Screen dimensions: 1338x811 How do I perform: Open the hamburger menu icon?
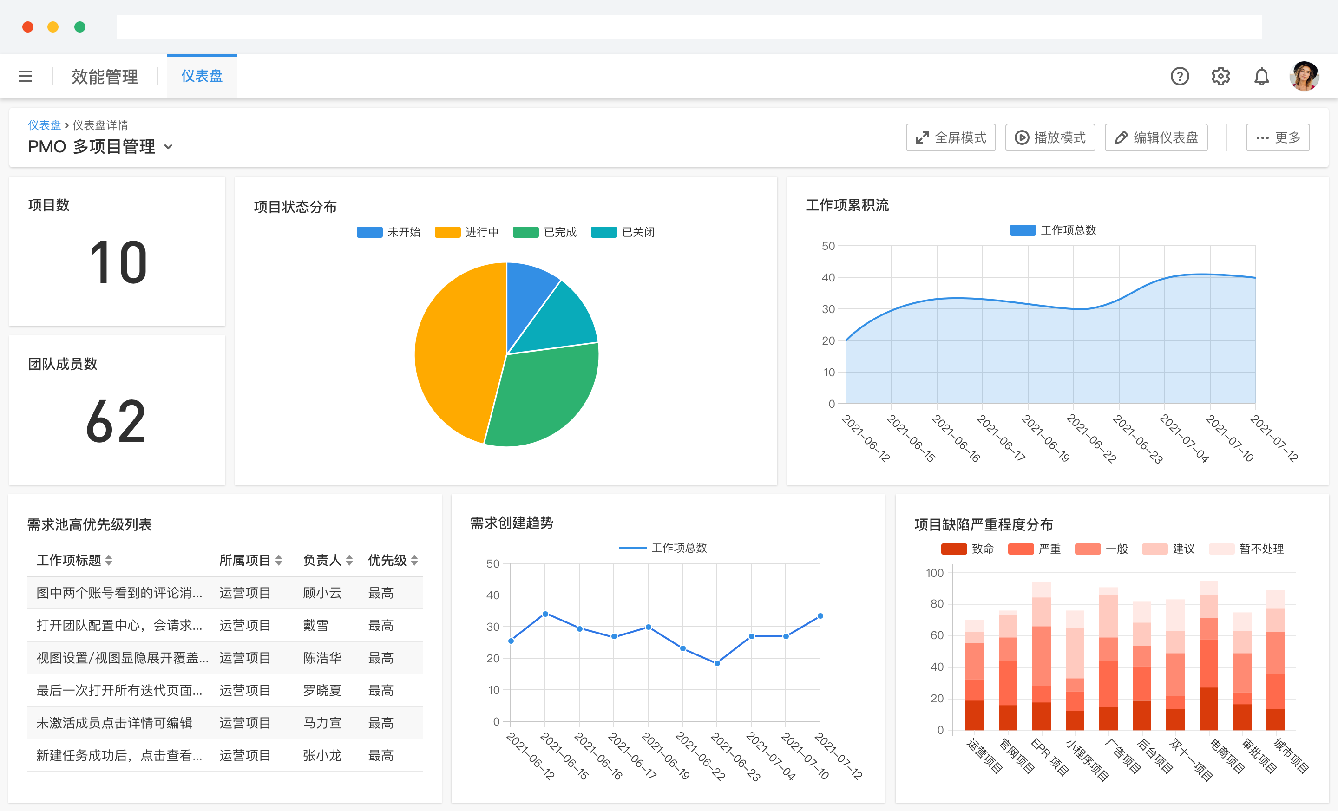25,77
